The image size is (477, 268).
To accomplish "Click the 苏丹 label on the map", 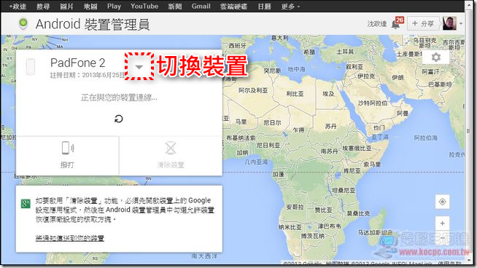I will click(331, 126).
